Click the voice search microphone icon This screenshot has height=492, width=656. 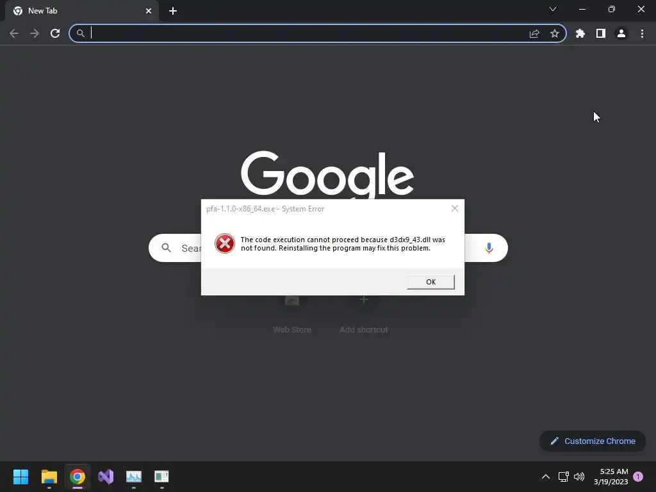[489, 248]
